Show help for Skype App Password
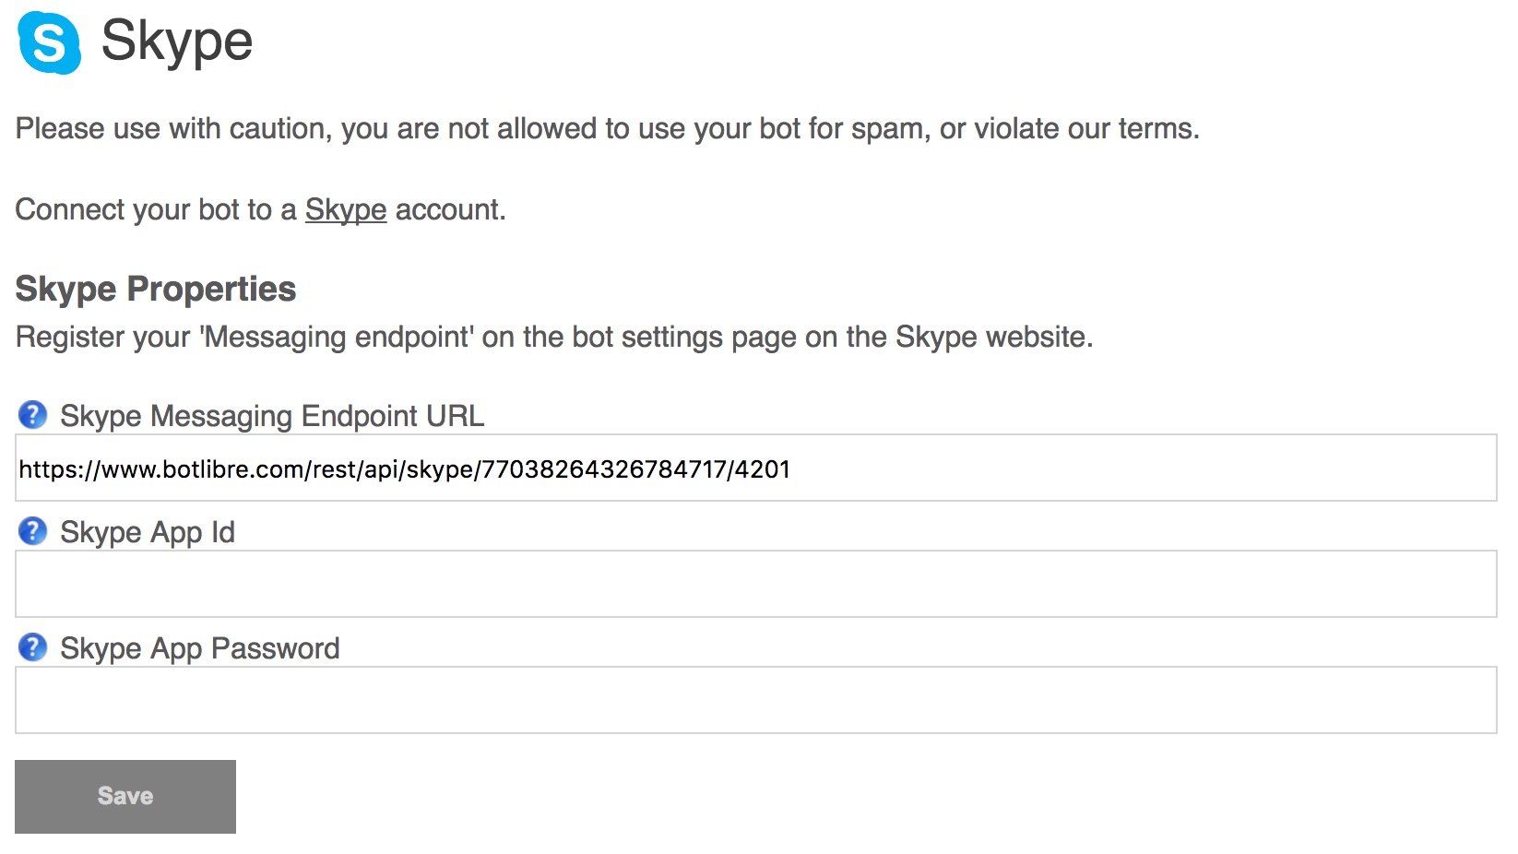This screenshot has height=854, width=1518. [32, 647]
